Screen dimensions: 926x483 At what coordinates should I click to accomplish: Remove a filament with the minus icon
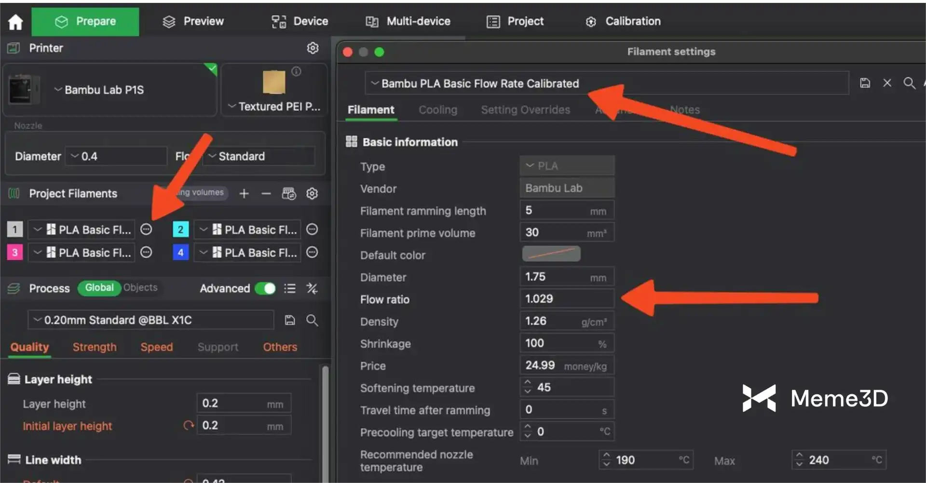(x=266, y=194)
